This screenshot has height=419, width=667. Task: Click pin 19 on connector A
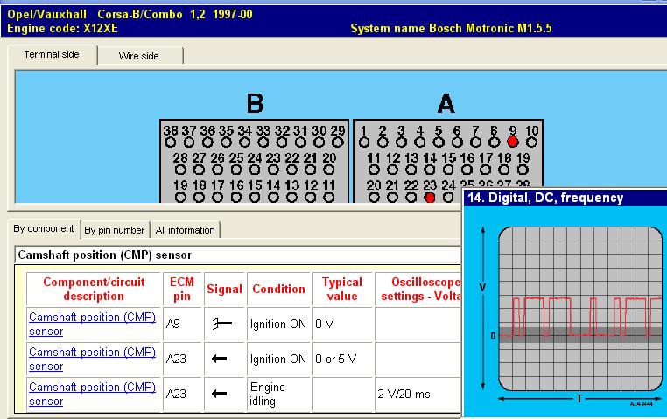523,170
